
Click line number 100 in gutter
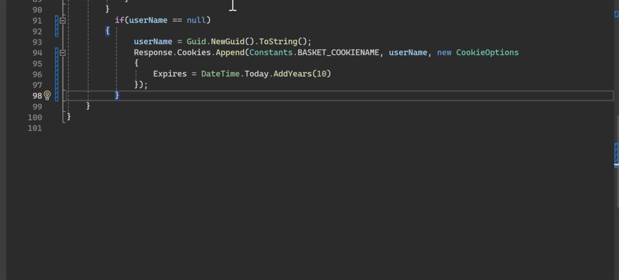tap(35, 117)
